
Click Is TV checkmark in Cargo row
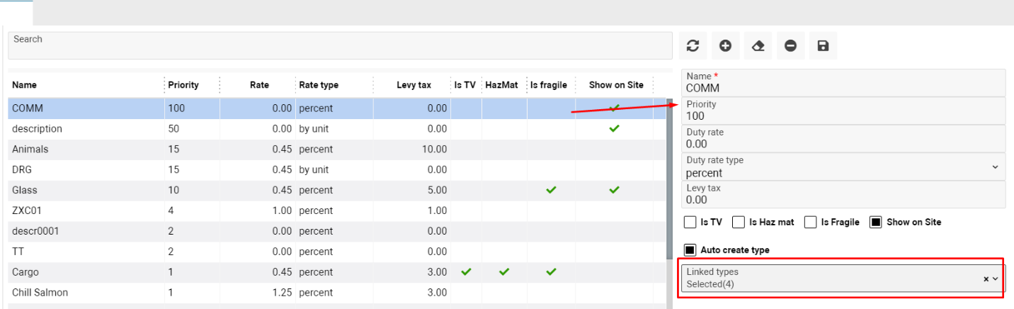[x=466, y=272]
